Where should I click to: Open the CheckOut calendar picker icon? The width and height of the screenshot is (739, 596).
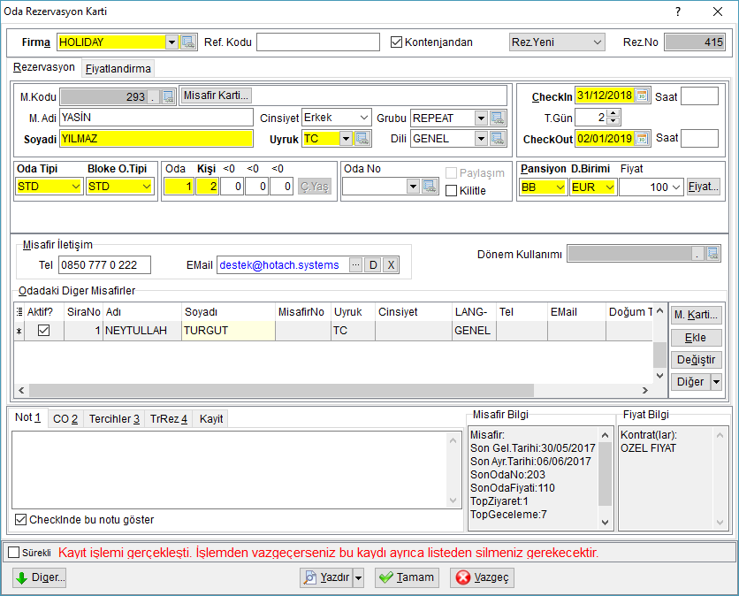pyautogui.click(x=642, y=139)
